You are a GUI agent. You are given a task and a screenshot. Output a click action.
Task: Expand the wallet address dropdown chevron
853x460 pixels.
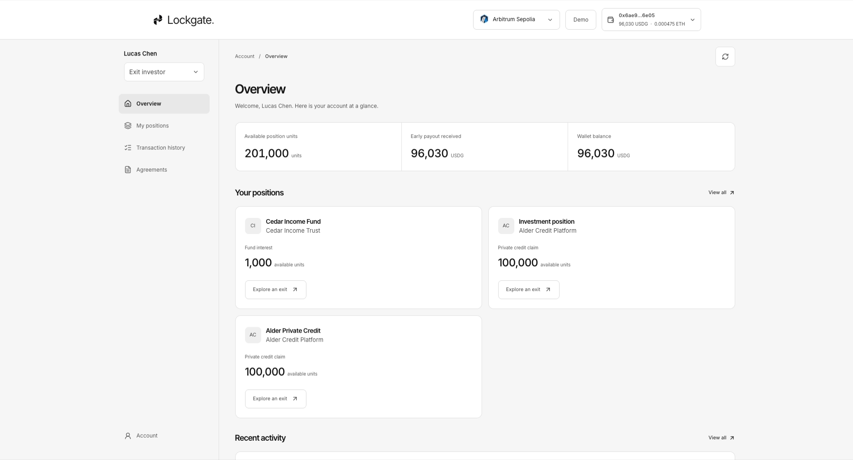tap(692, 20)
